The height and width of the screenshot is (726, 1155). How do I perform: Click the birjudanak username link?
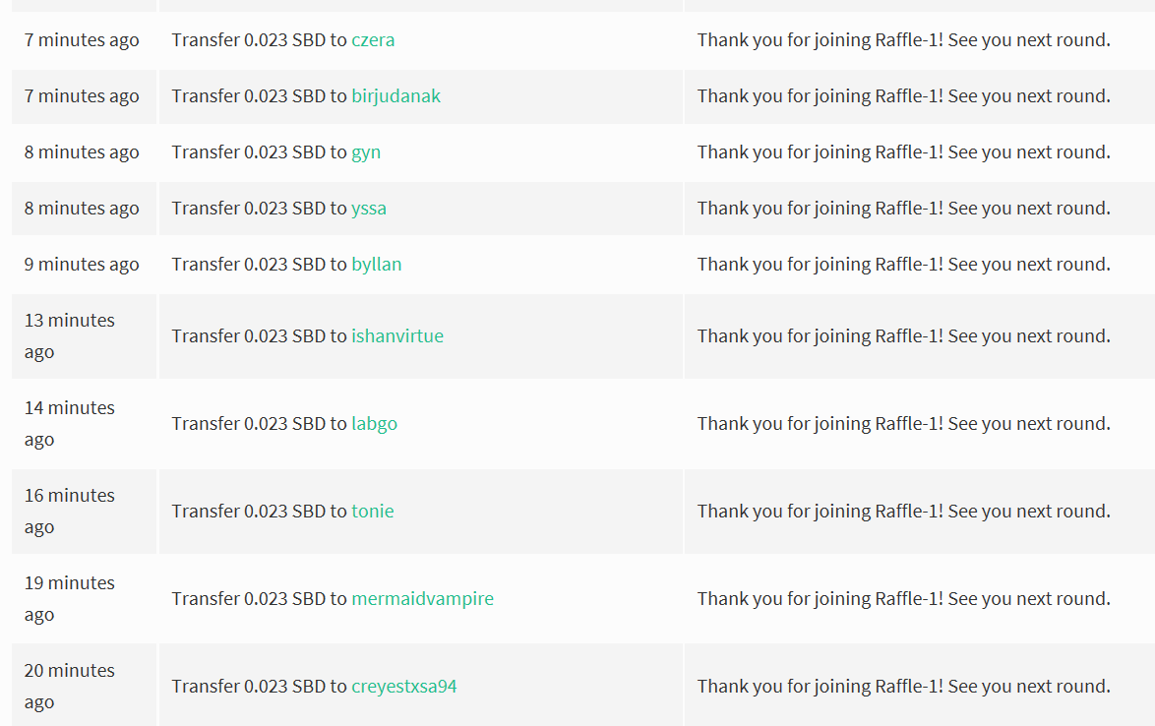(x=395, y=96)
